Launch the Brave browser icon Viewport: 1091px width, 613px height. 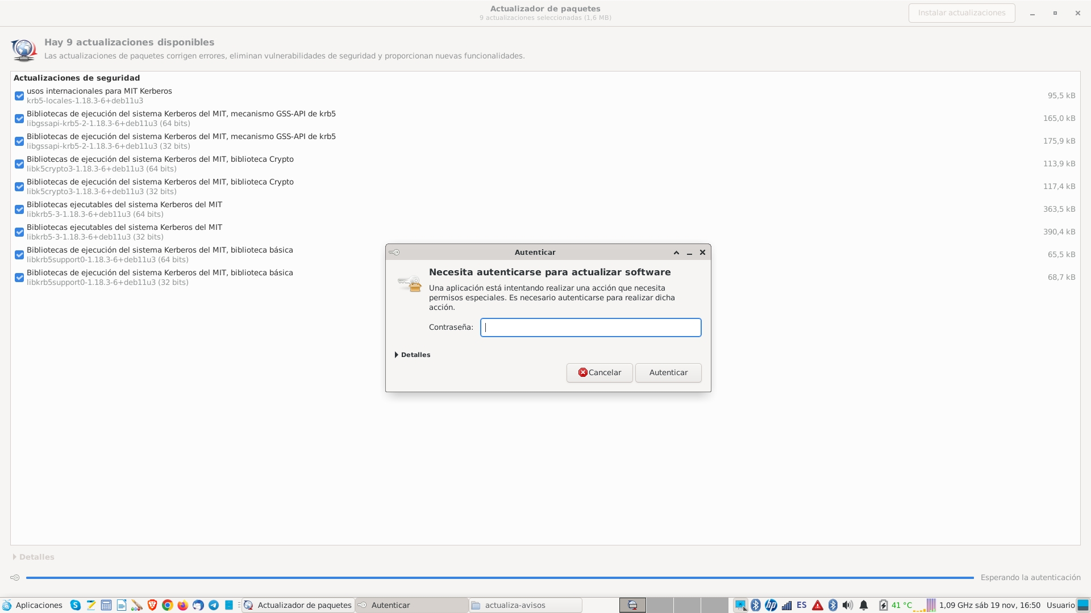[x=152, y=605]
